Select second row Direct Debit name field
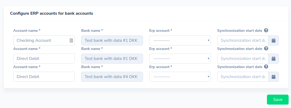Image resolution: width=291 pixels, height=108 pixels. [44, 59]
